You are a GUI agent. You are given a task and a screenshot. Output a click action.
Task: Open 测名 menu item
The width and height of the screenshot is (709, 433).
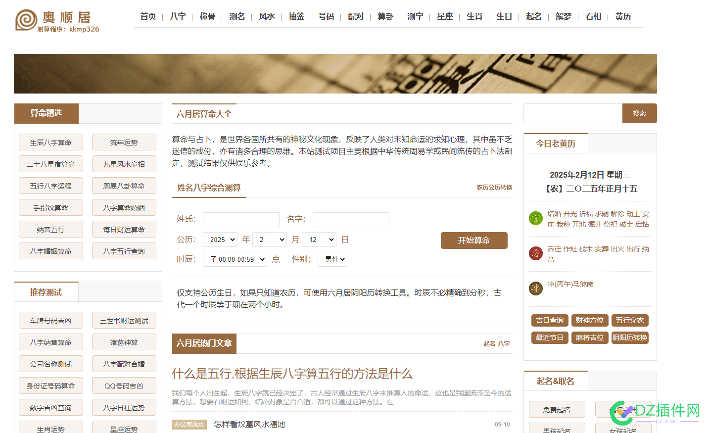point(237,17)
